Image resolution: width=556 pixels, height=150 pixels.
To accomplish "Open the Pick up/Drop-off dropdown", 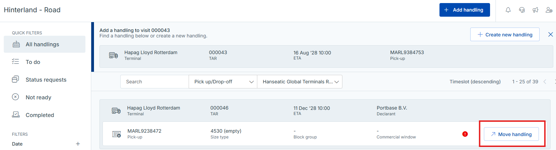I will 223,82.
